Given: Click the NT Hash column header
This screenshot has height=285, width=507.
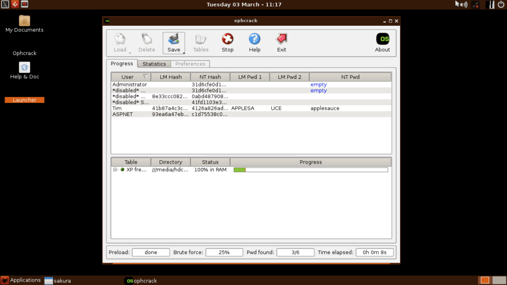Looking at the screenshot, I should (210, 77).
